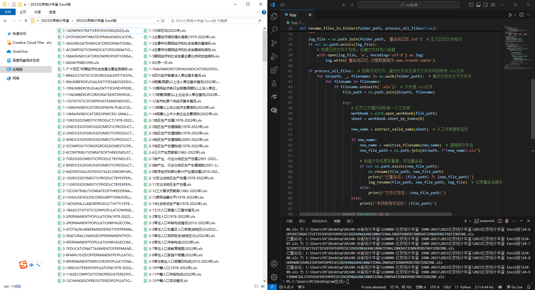Screen dimensions: 535x290
Task: Customize layout in VS Code title bar
Action: pyautogui.click(x=493, y=5)
